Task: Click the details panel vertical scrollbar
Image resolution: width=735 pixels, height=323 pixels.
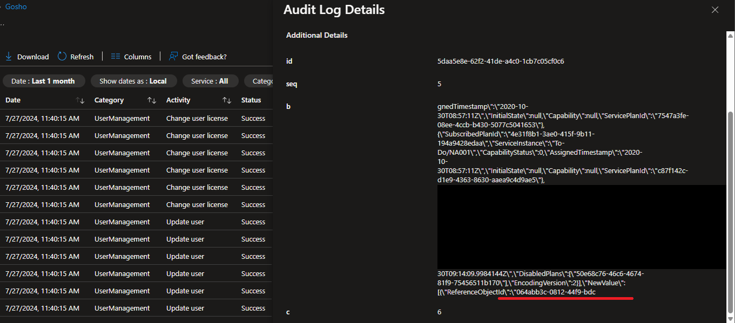Action: click(730, 210)
